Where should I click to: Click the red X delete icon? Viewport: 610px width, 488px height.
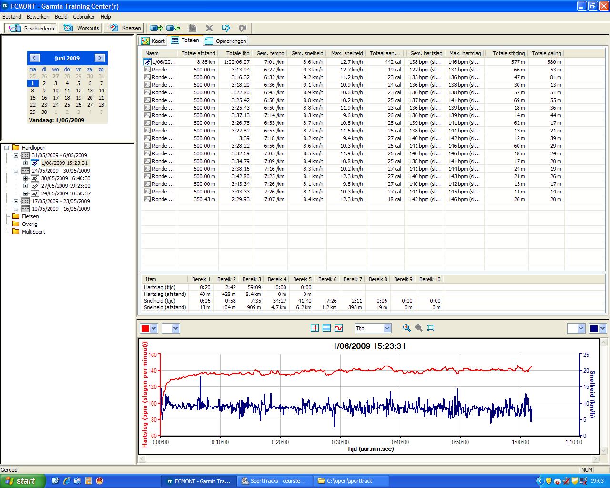tap(209, 28)
